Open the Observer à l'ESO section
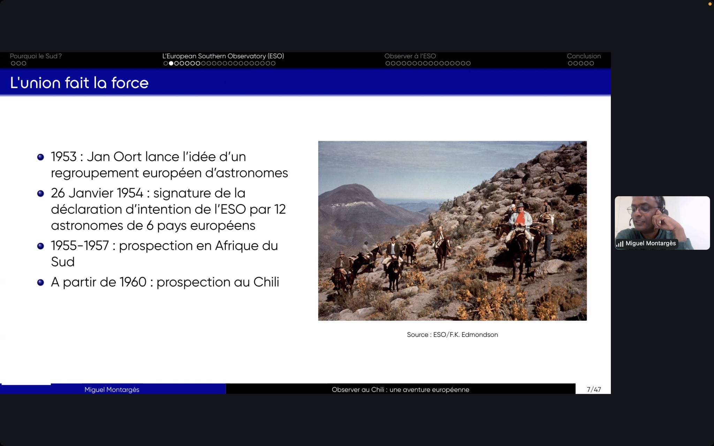 [410, 56]
